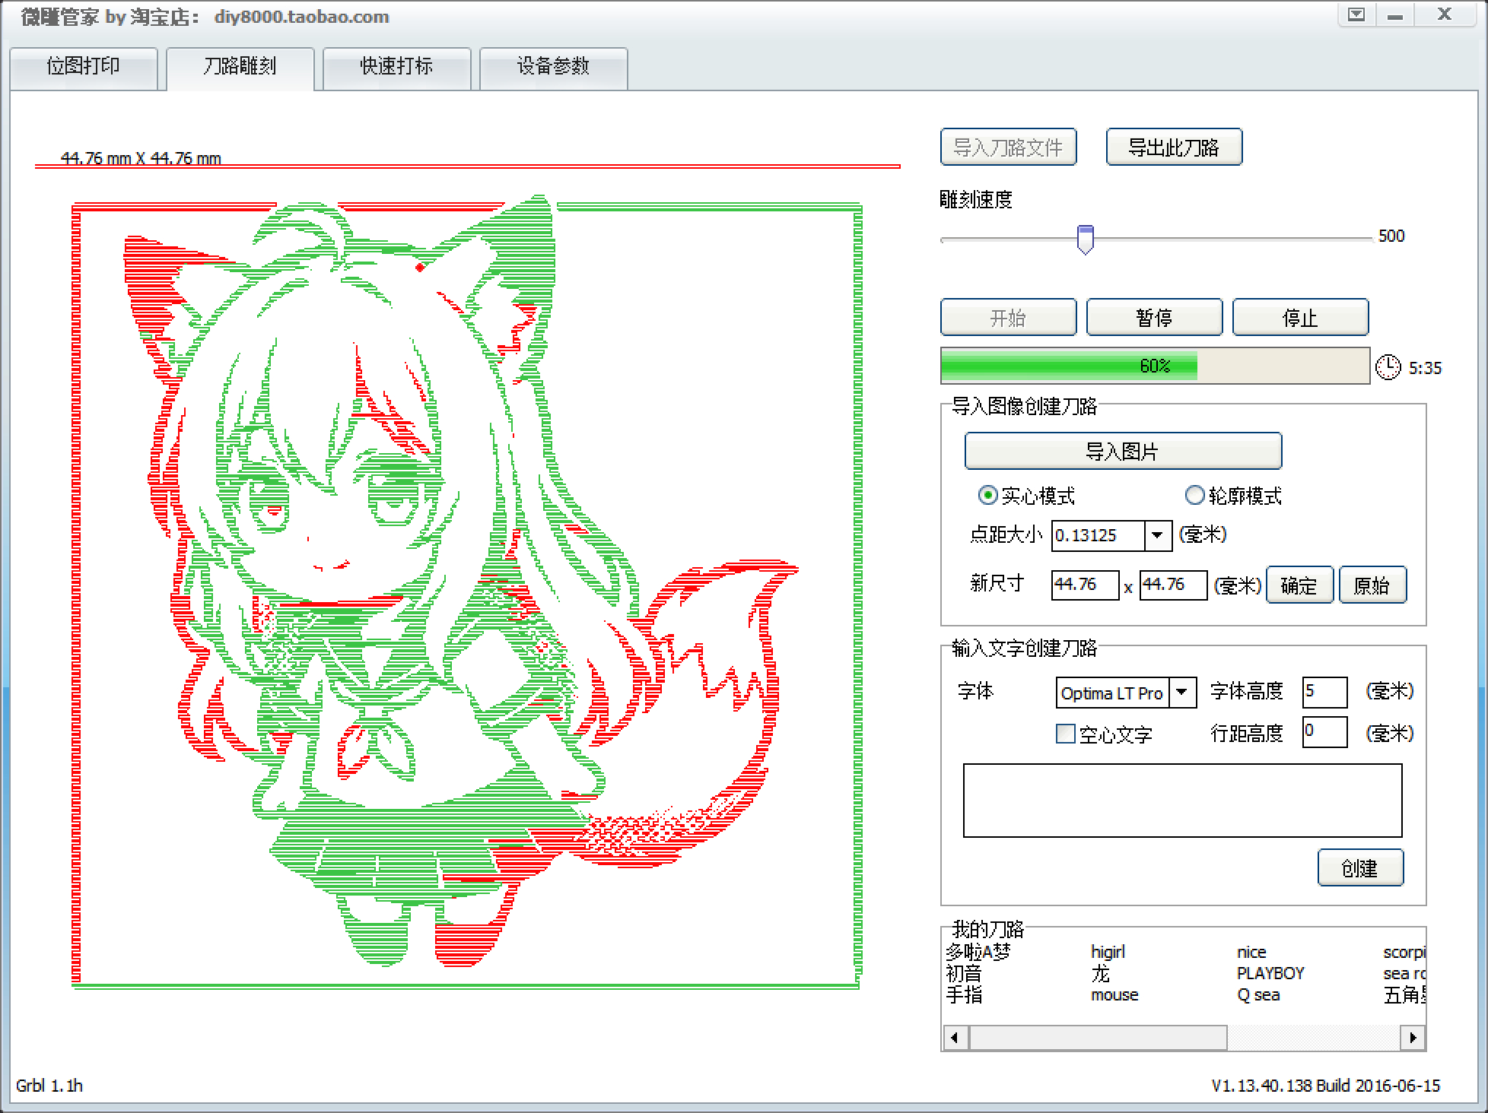Switch to the 快速打标 tab
The height and width of the screenshot is (1113, 1488).
pyautogui.click(x=396, y=67)
